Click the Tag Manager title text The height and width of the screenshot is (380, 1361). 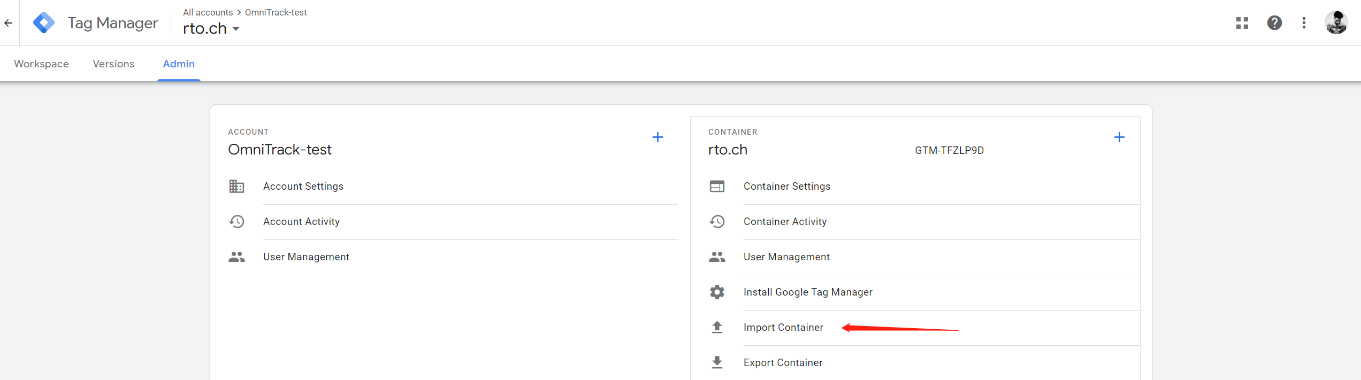[x=113, y=23]
